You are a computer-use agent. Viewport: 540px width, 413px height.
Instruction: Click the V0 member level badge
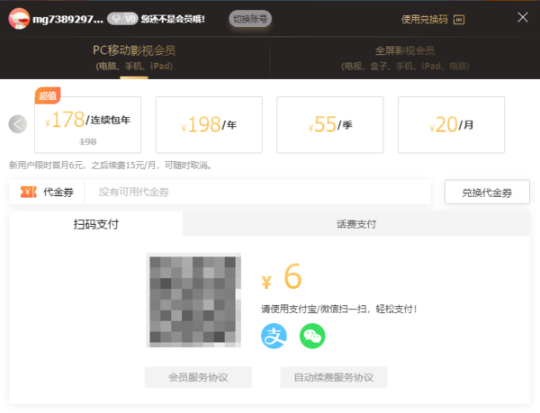pyautogui.click(x=122, y=19)
